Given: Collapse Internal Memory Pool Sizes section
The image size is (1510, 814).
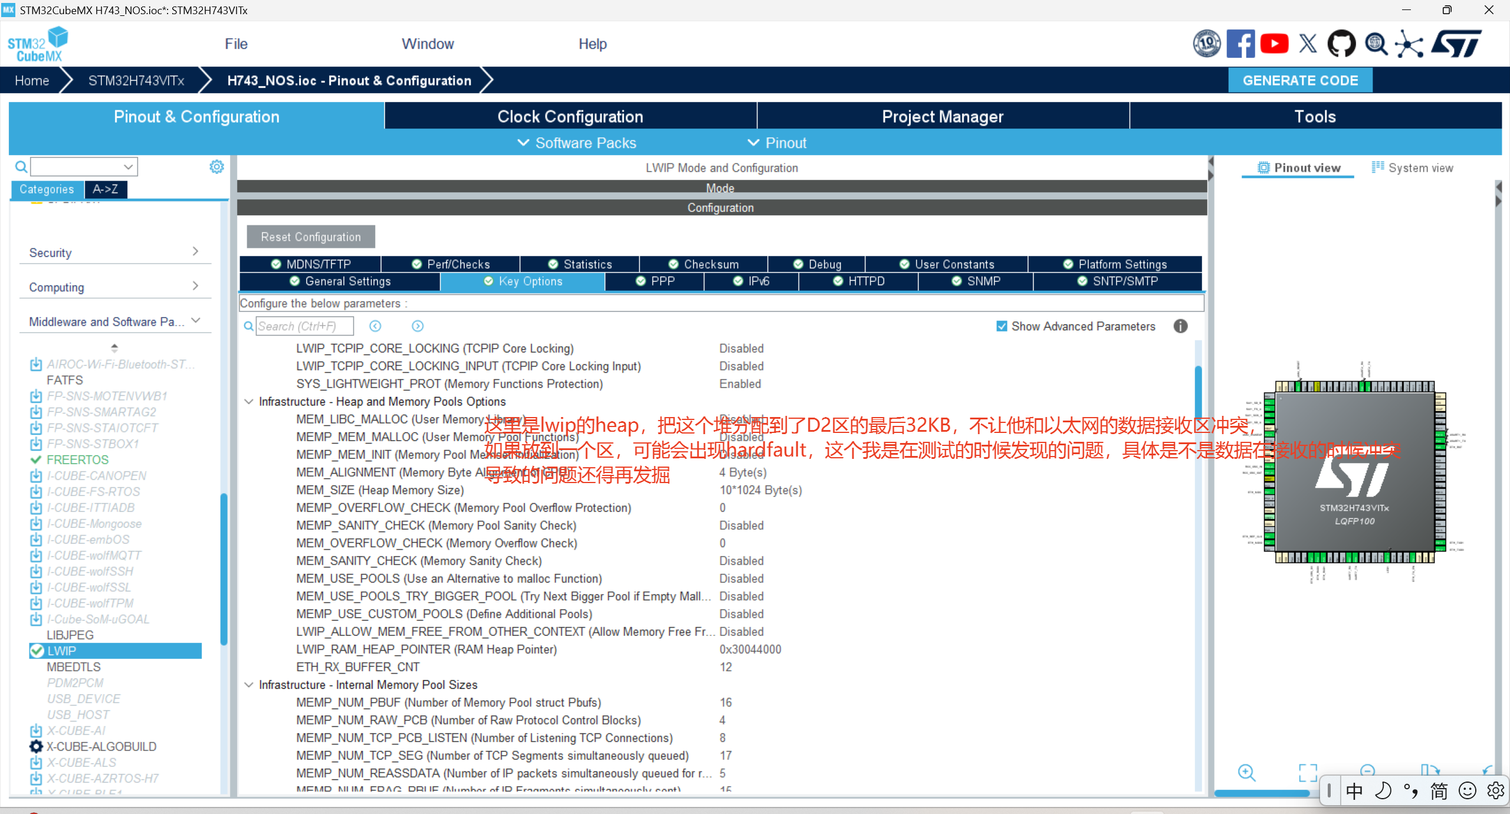Looking at the screenshot, I should point(249,685).
